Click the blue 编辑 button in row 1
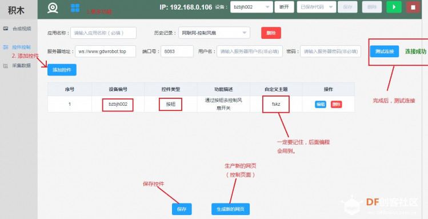The width and height of the screenshot is (428, 219). (321, 104)
